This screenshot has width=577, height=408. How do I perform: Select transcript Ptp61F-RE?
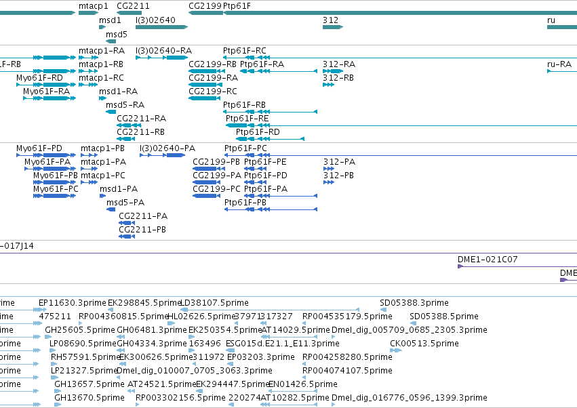(247, 119)
